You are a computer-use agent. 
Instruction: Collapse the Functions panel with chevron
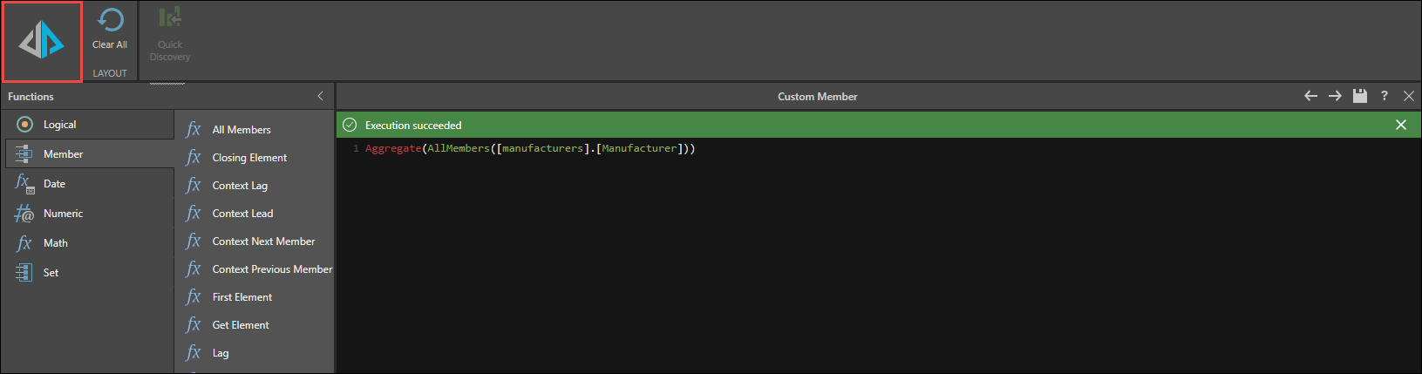coord(320,96)
